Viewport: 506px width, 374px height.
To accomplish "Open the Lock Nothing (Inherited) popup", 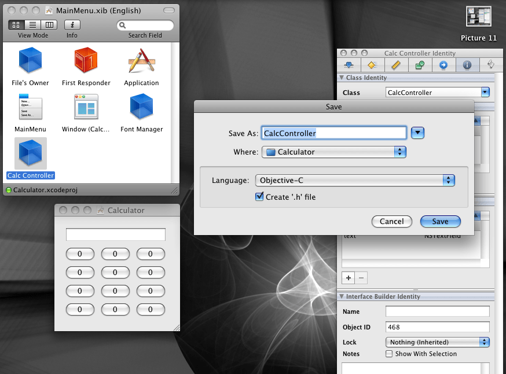I will (437, 342).
